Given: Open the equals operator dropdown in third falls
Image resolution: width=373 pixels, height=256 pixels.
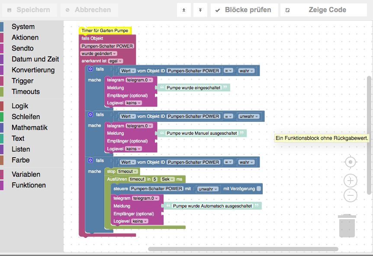Looking at the screenshot, I should (228, 162).
